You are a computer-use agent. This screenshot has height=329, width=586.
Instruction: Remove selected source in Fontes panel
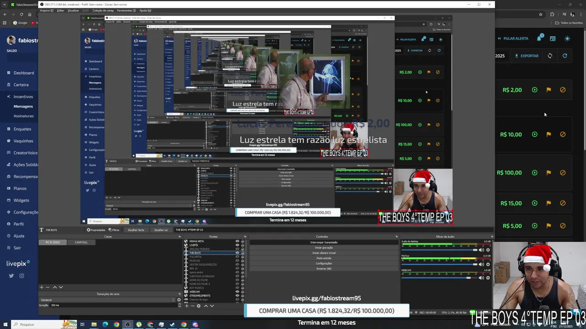[192, 306]
